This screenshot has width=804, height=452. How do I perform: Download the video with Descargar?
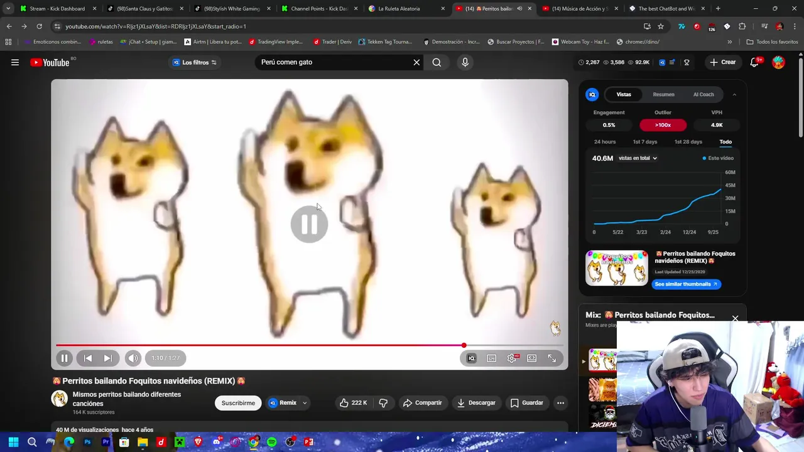coord(476,402)
